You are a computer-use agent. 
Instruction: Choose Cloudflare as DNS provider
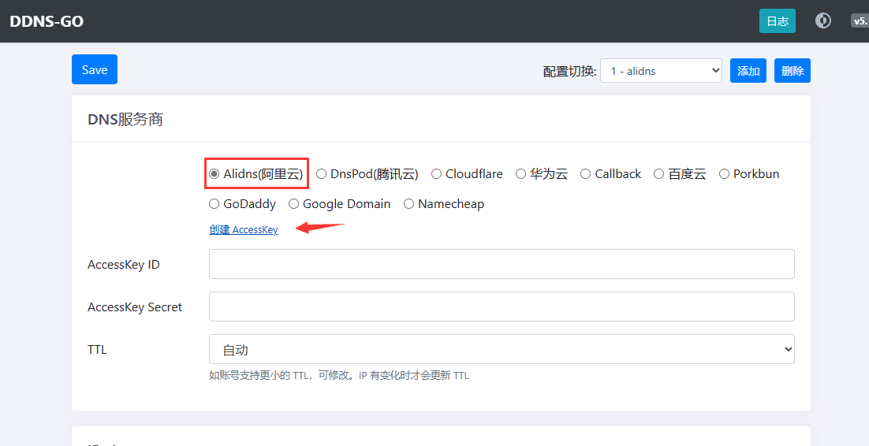[x=436, y=174]
